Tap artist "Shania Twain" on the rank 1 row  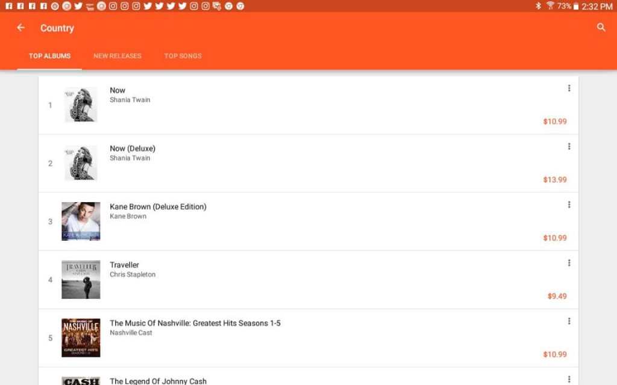(130, 100)
